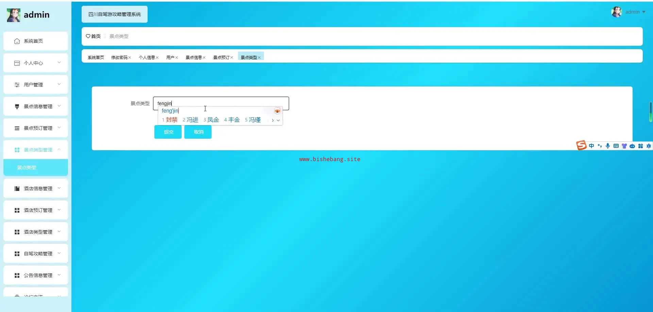Click the grid icon beside 酒店预订管理
This screenshot has width=653, height=312.
pyautogui.click(x=17, y=210)
